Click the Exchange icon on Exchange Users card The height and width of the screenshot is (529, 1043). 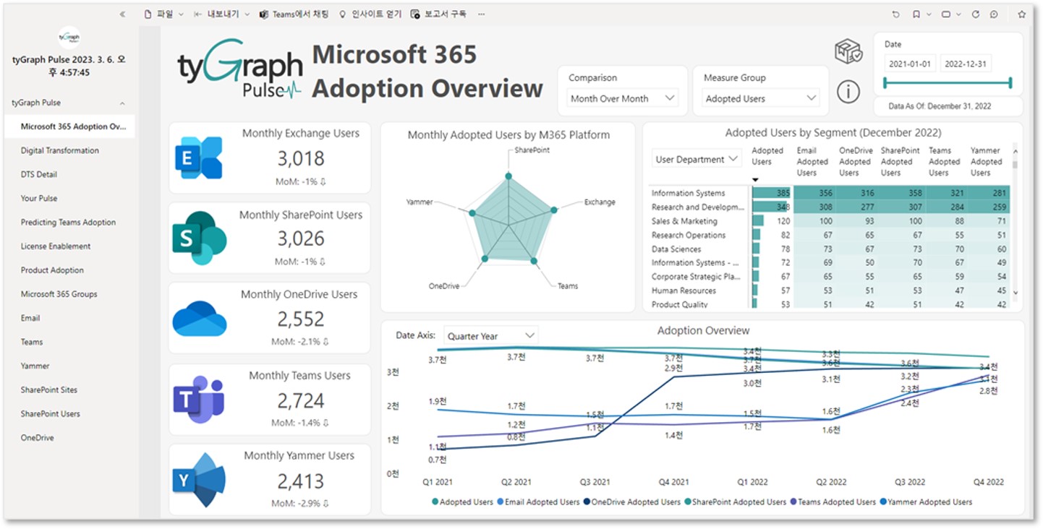[198, 158]
